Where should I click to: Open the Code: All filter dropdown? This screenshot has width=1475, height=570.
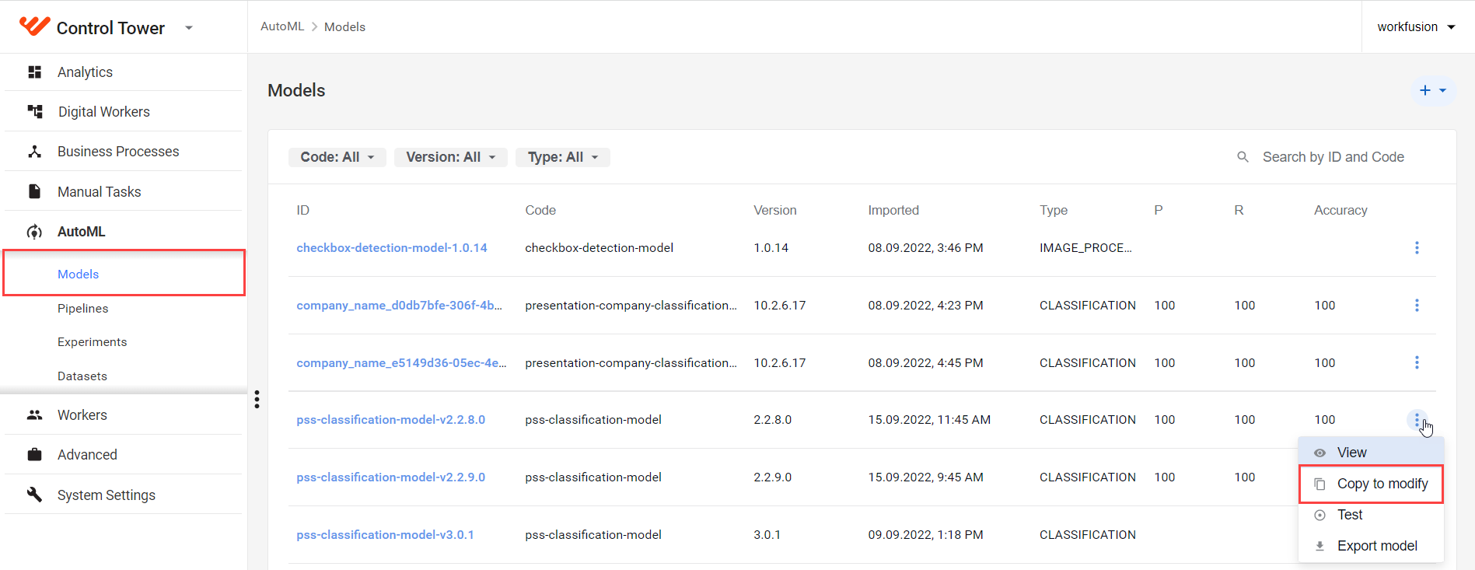[337, 157]
